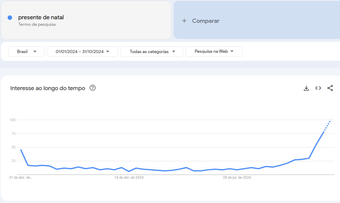340x203 pixels.
Task: Edit the presente de natal search term
Action: [x=41, y=17]
